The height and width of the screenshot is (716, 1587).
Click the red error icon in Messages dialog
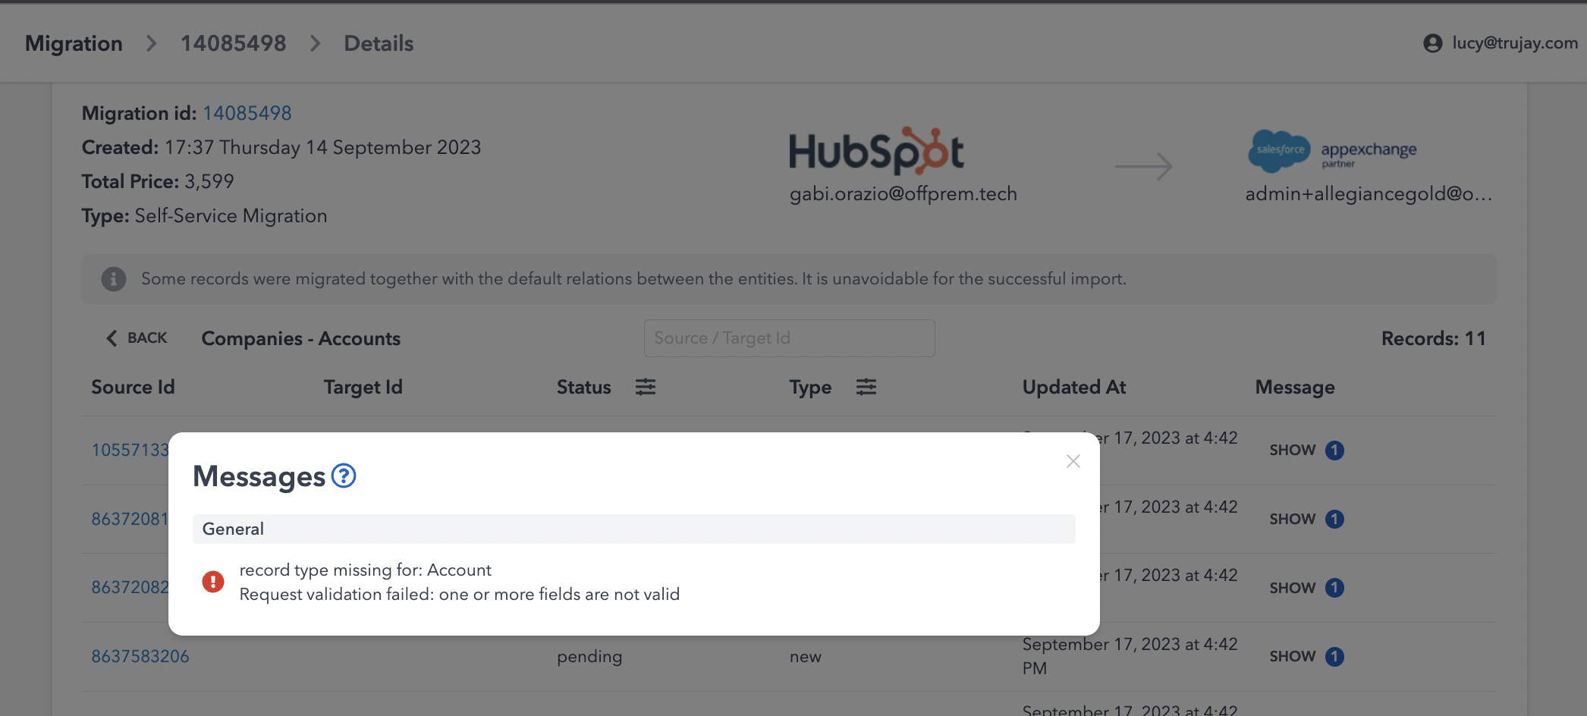[x=213, y=581]
